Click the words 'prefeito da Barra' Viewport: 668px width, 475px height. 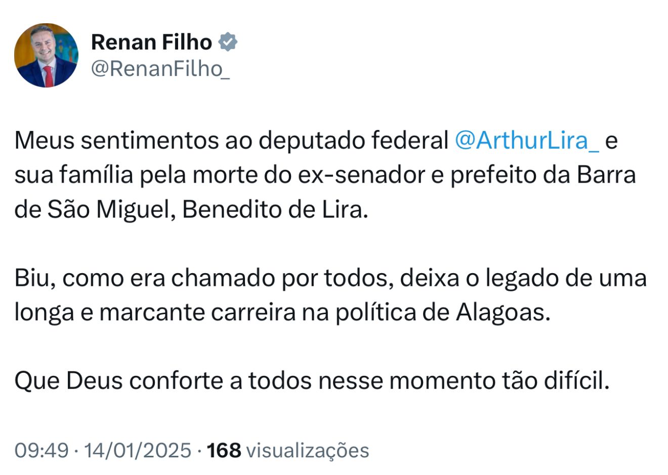point(542,175)
